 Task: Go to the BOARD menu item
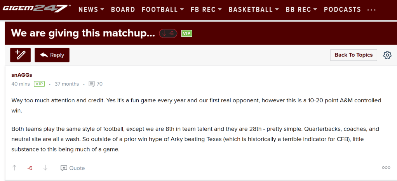123,9
